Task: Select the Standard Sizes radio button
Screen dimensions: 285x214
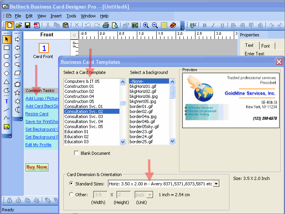Action: point(71,183)
